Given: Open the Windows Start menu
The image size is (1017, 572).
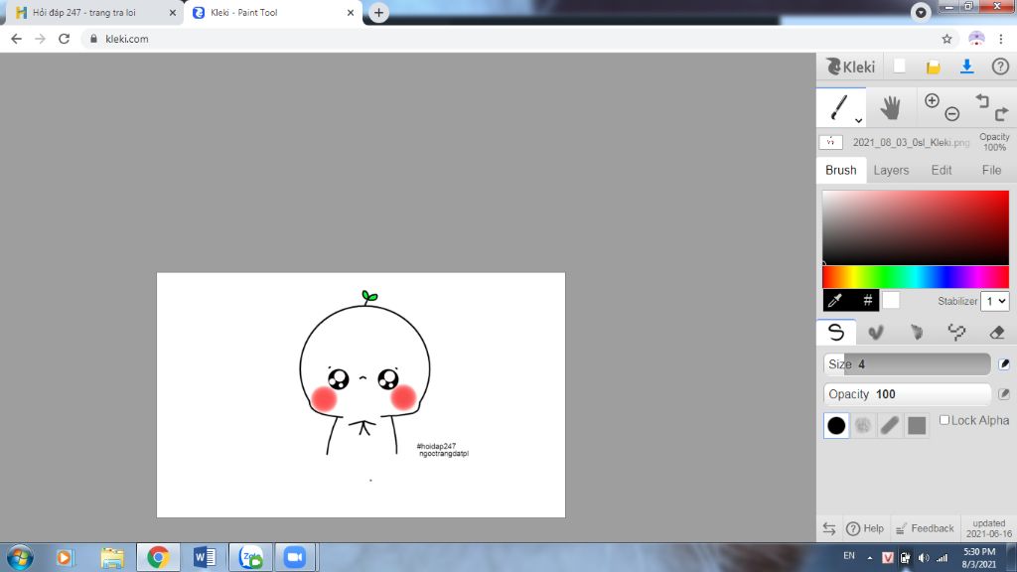Looking at the screenshot, I should 20,557.
